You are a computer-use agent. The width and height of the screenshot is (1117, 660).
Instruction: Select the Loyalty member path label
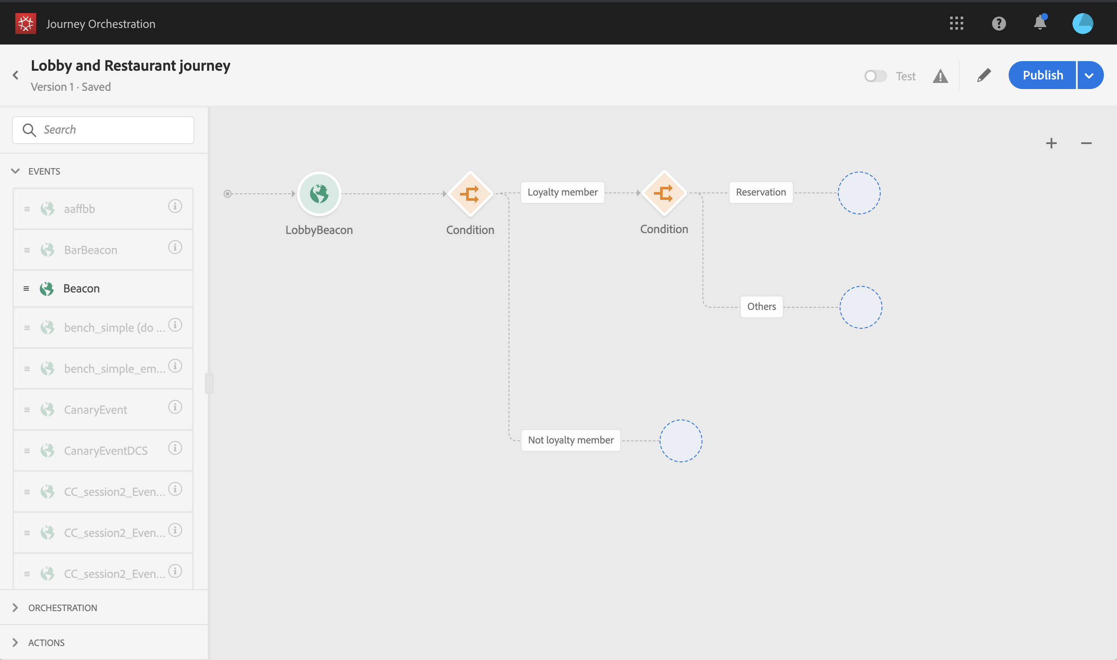coord(562,192)
